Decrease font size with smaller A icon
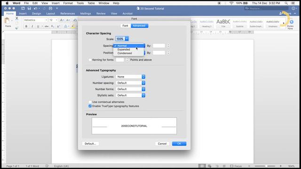The height and width of the screenshot is (169, 301). pyautogui.click(x=68, y=20)
